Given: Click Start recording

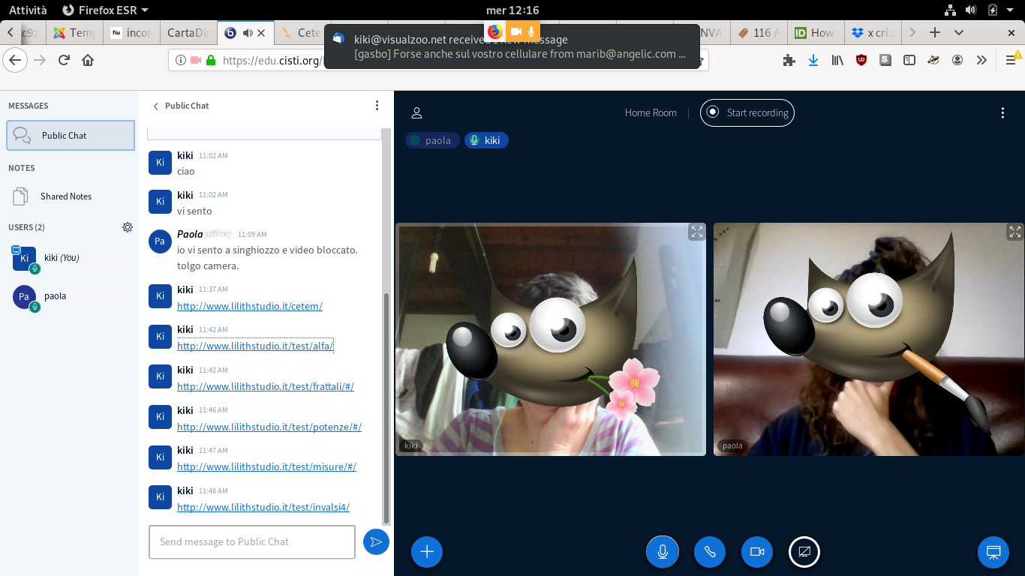Looking at the screenshot, I should (747, 112).
